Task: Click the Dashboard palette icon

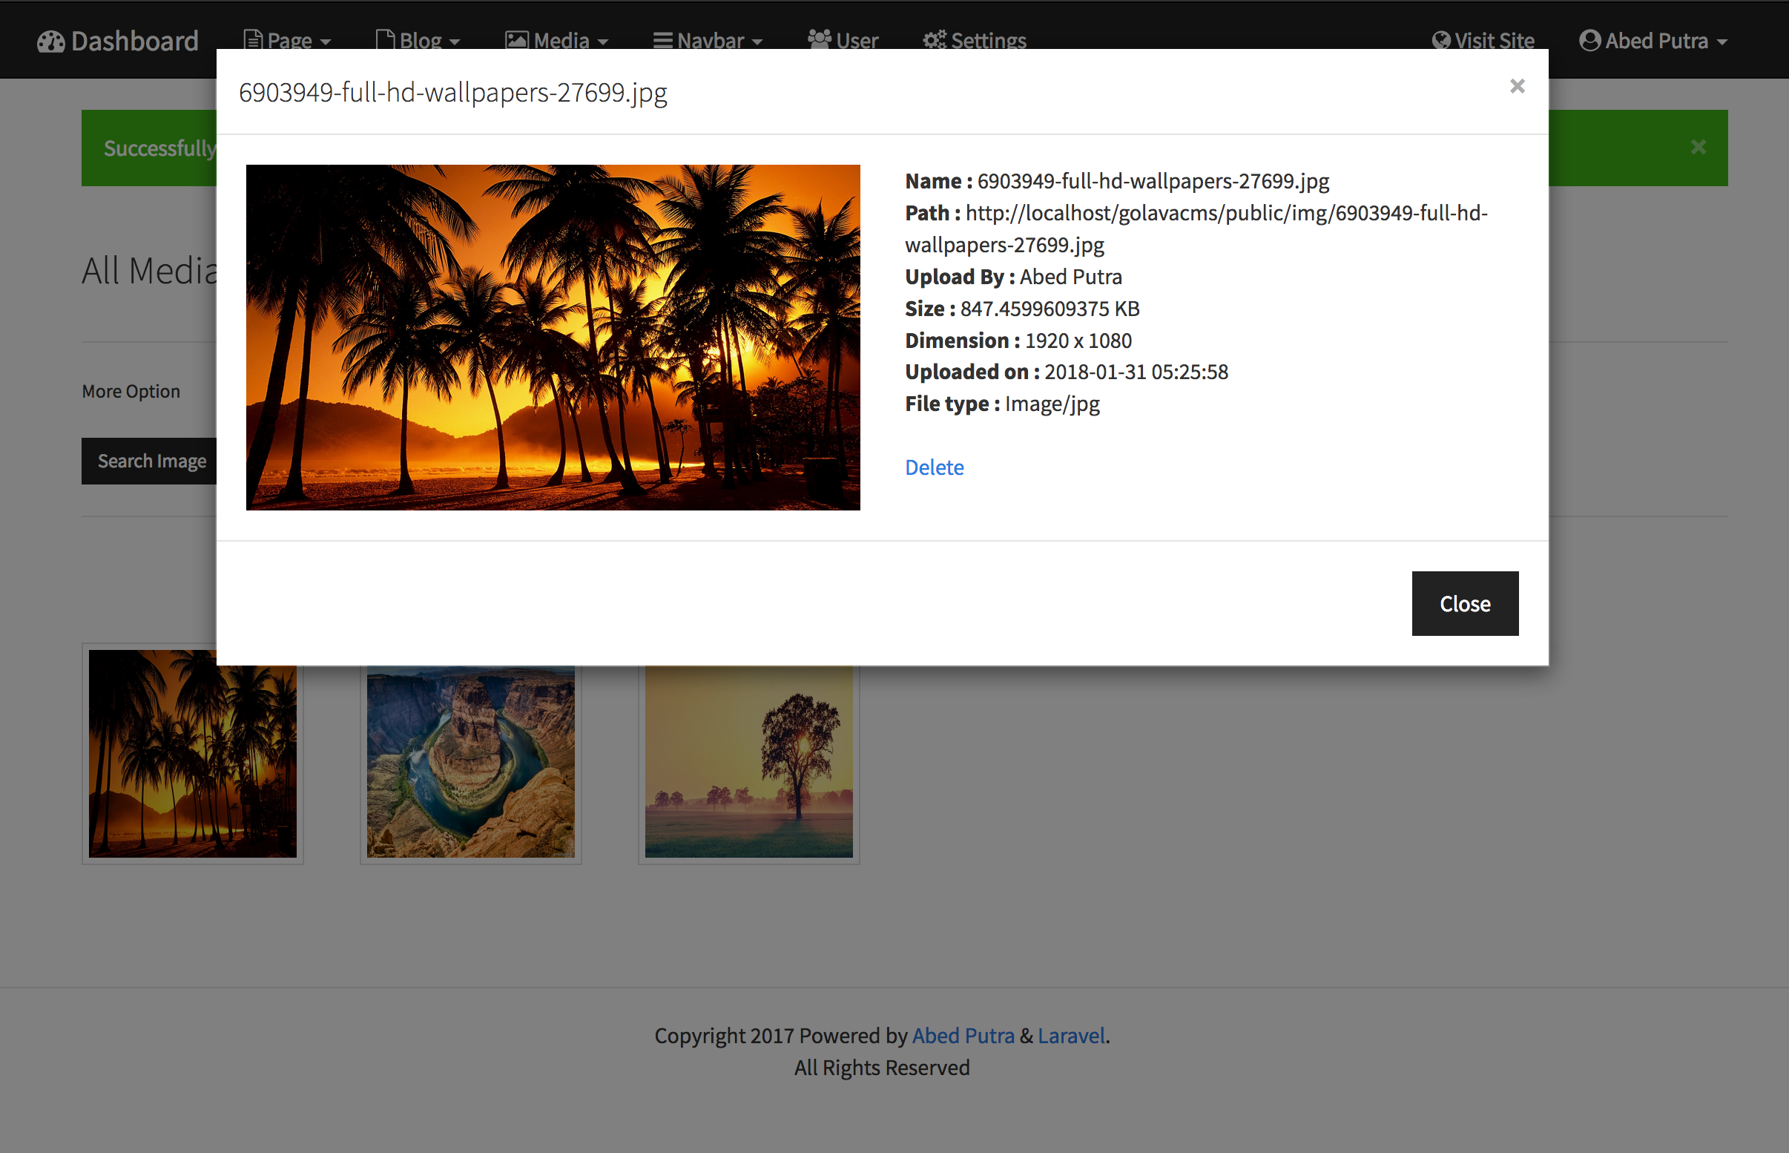Action: click(x=51, y=42)
